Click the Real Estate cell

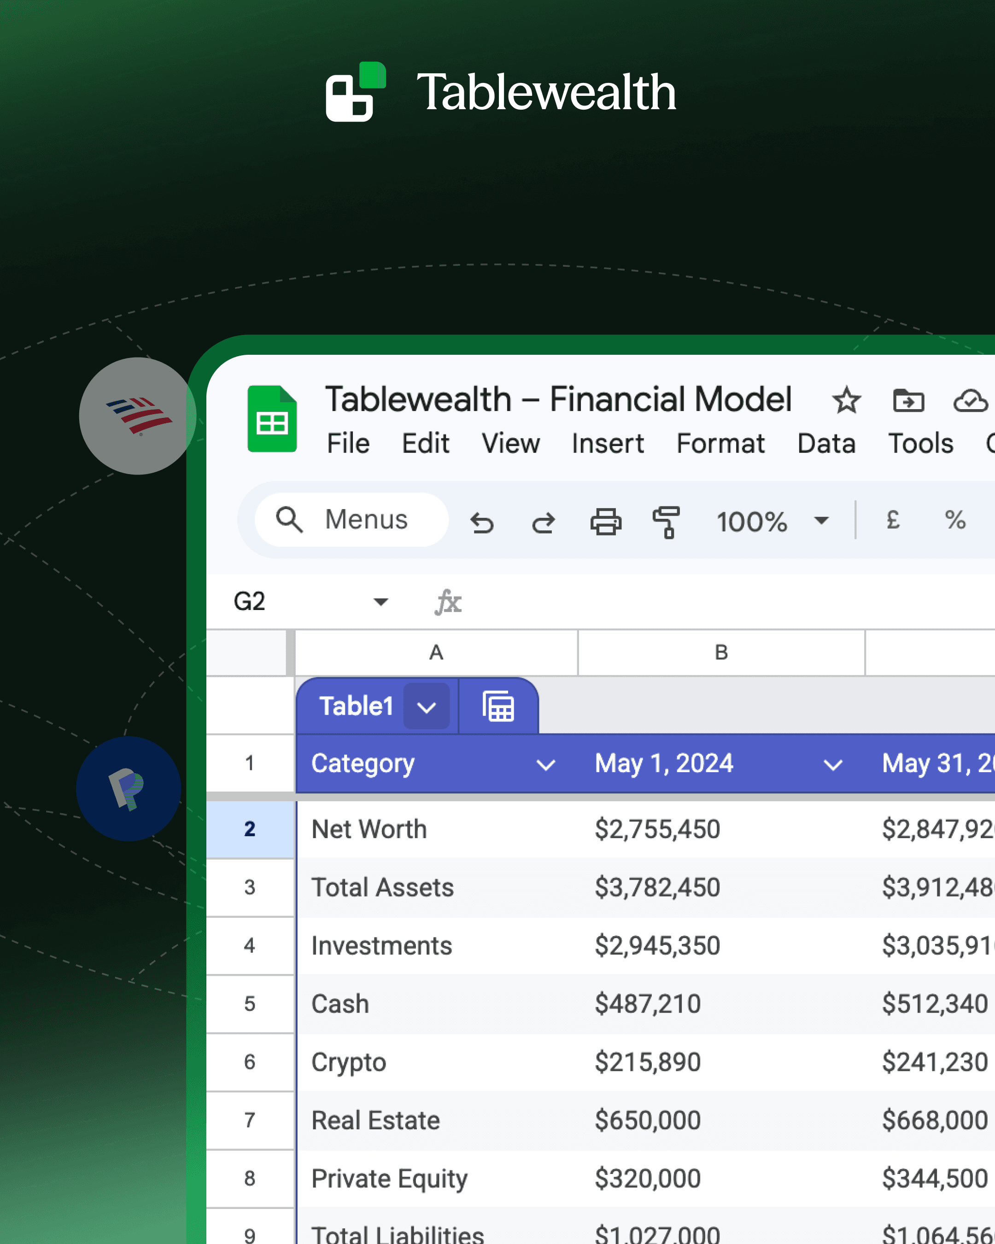click(437, 1121)
